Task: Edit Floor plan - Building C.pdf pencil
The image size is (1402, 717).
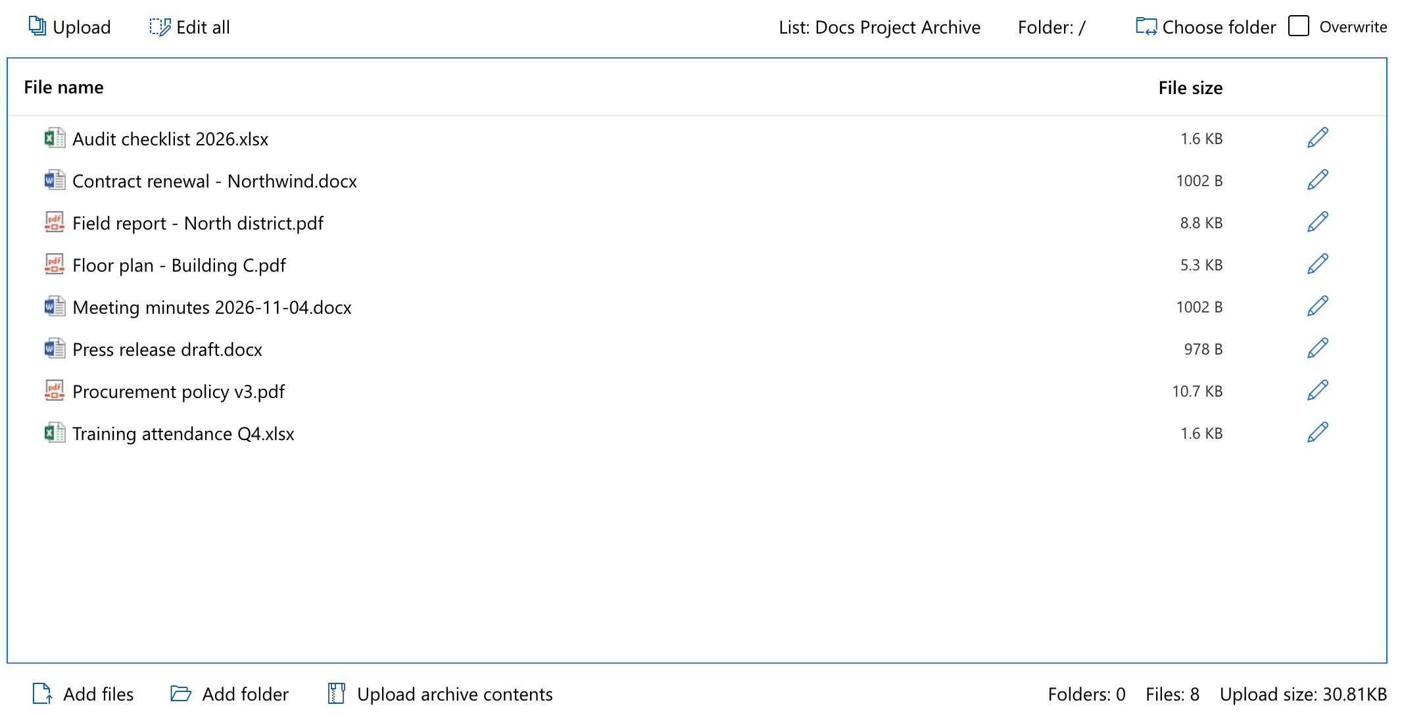Action: click(1318, 264)
